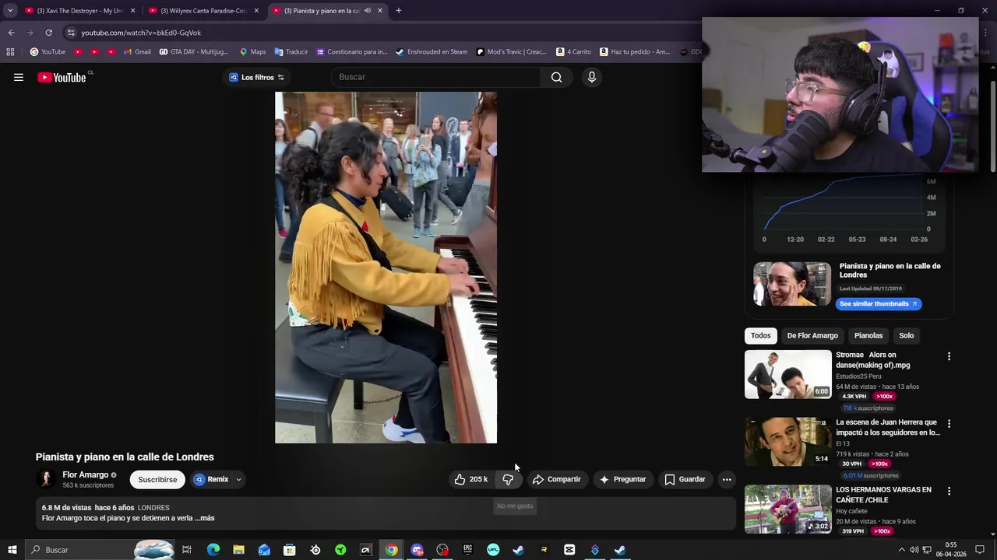Subscribe via the Suscribirse button

pyautogui.click(x=157, y=479)
